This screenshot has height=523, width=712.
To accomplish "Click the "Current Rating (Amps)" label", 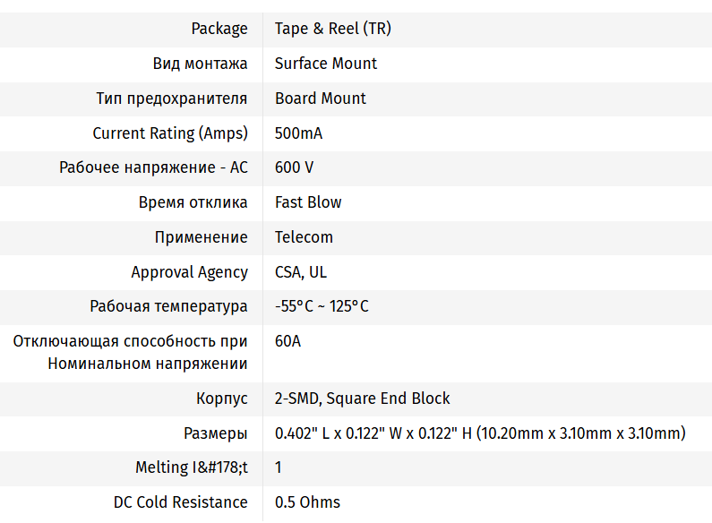I will coord(170,133).
